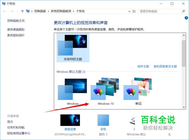Minimize the 个性化 window
Image resolution: width=189 pixels, height=140 pixels.
click(x=161, y=4)
